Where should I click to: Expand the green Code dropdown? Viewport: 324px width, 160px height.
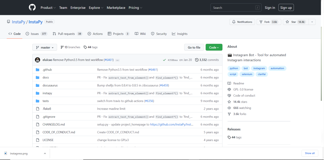pyautogui.click(x=214, y=47)
